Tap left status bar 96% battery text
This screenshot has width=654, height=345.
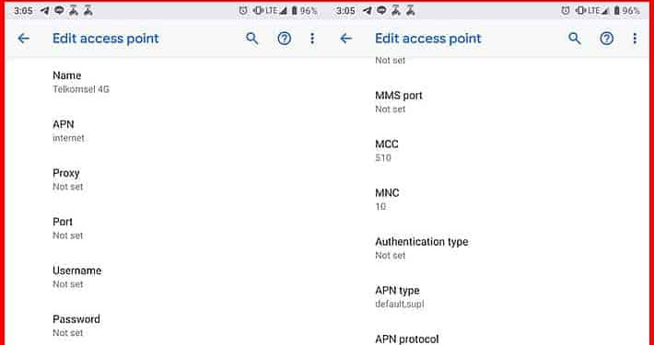pyautogui.click(x=309, y=11)
